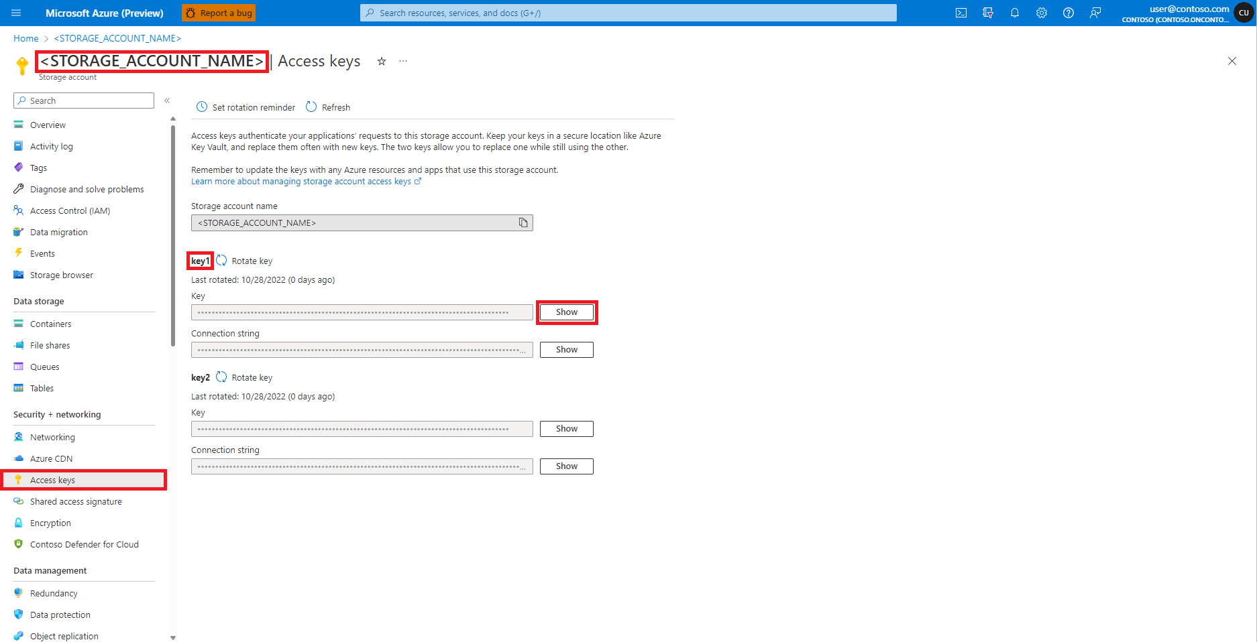Open the notifications bell icon

point(1014,13)
